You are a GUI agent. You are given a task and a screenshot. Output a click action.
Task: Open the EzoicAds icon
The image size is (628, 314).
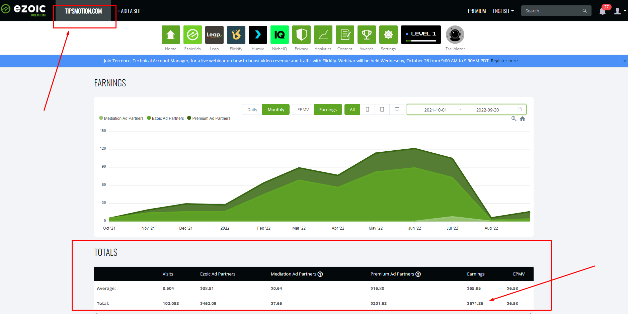coord(192,35)
